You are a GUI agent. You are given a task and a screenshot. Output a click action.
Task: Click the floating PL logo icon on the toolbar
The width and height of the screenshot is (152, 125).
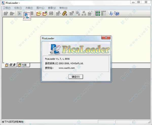pyautogui.click(x=27, y=16)
